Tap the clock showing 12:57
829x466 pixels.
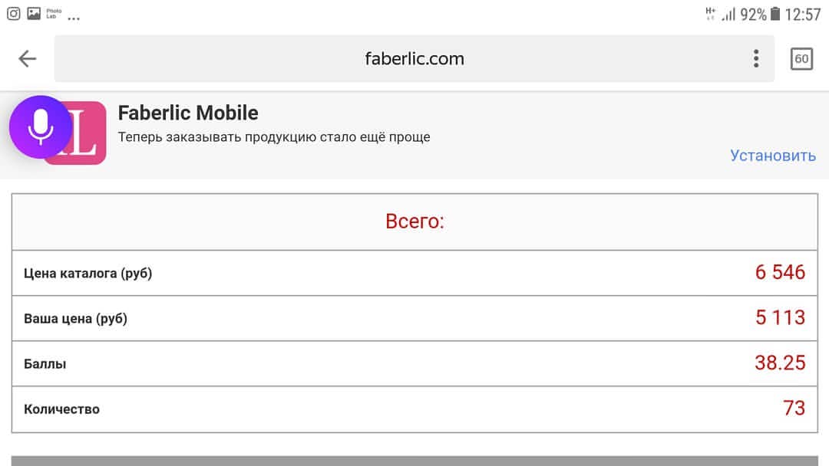803,15
